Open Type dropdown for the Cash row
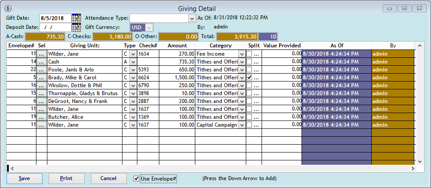This screenshot has height=188, width=431. (133, 62)
